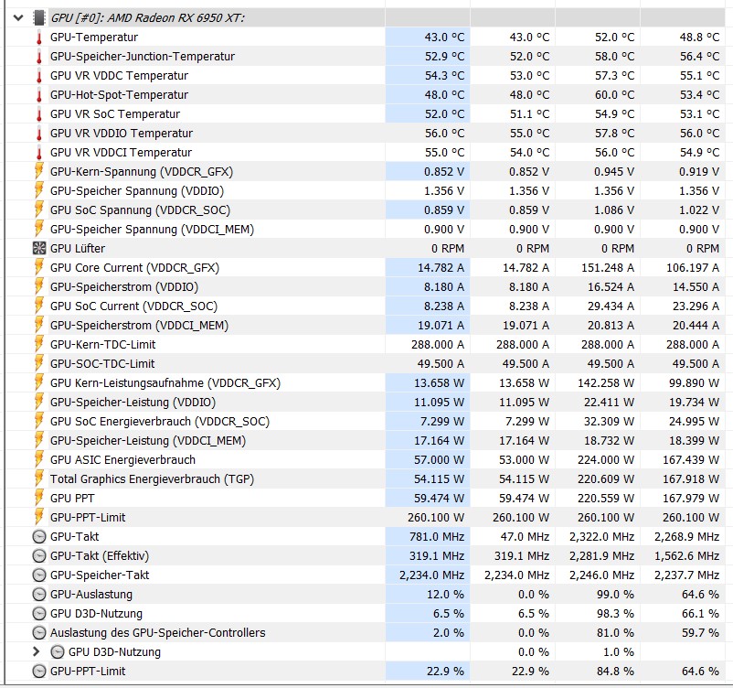Click the thermometer icon for GPU-Temperatur
The height and width of the screenshot is (688, 733).
(x=39, y=38)
